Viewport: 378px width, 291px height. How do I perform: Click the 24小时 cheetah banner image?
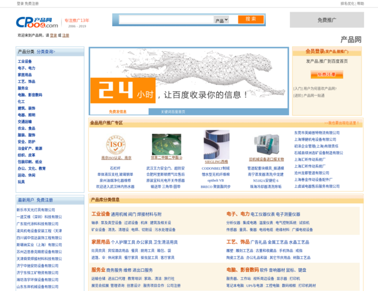click(189, 77)
